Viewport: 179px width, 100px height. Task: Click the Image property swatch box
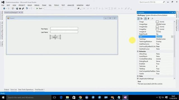point(157,22)
